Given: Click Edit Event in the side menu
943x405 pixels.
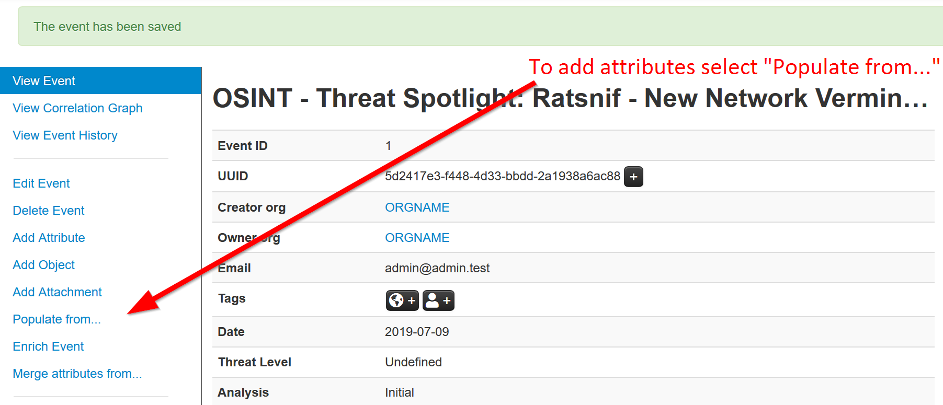Looking at the screenshot, I should [x=41, y=183].
